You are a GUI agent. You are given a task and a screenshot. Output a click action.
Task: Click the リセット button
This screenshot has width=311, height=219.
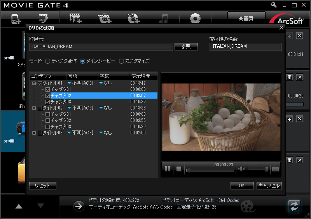(x=43, y=186)
